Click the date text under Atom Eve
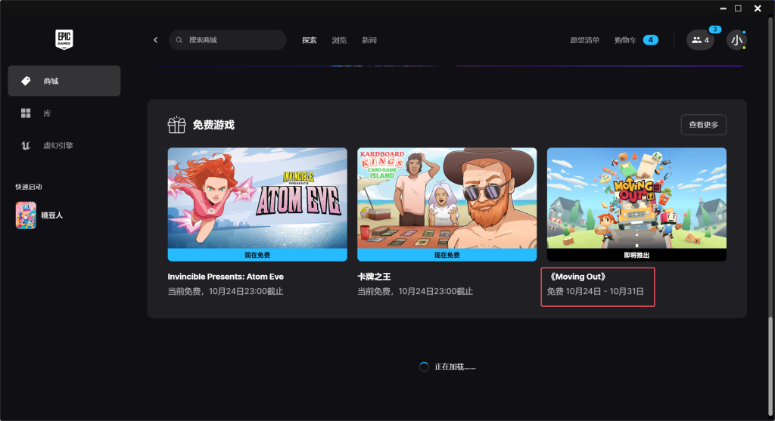 click(x=226, y=292)
